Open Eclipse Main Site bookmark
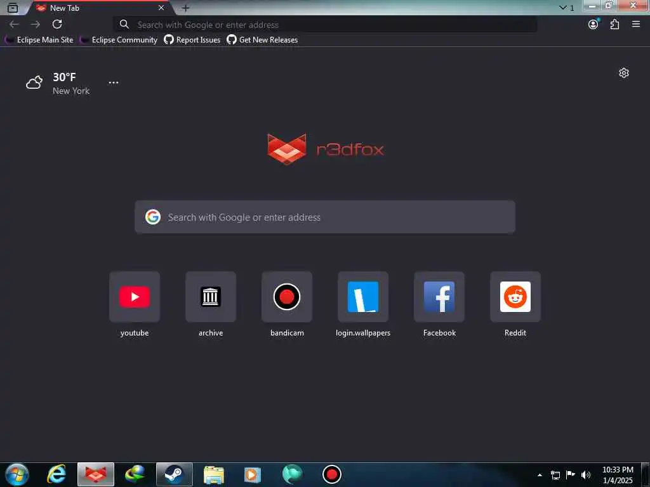650x487 pixels. coord(39,40)
